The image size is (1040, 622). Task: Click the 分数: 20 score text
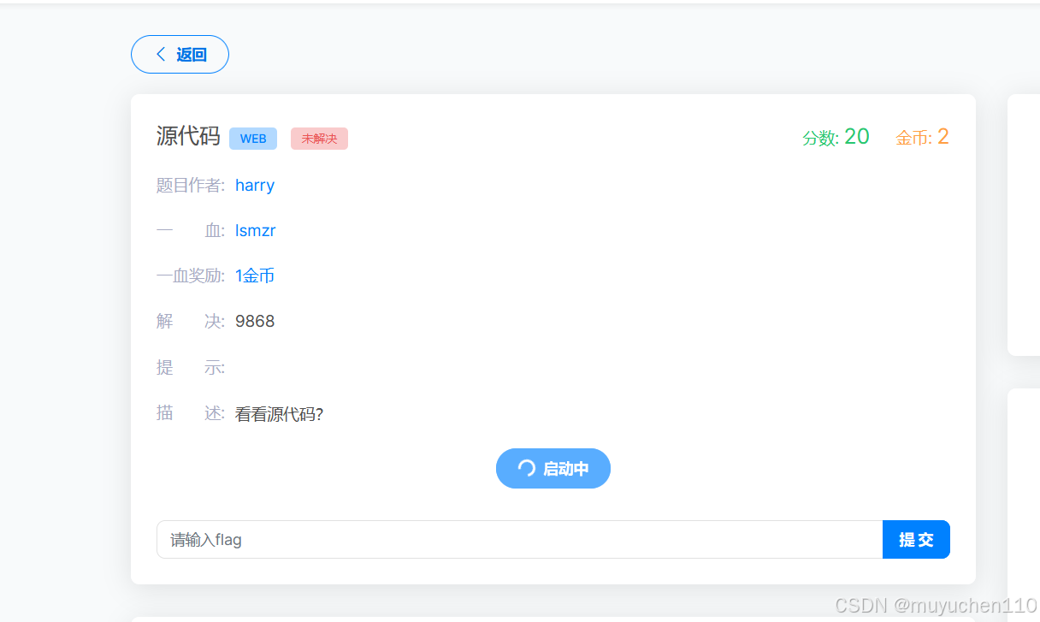pyautogui.click(x=836, y=137)
